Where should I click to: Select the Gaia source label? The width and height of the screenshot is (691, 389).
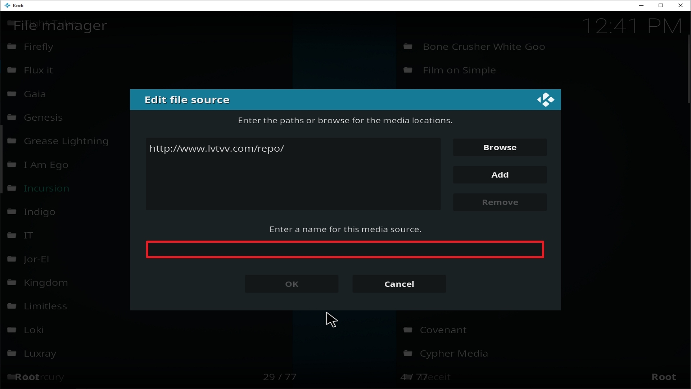[35, 94]
